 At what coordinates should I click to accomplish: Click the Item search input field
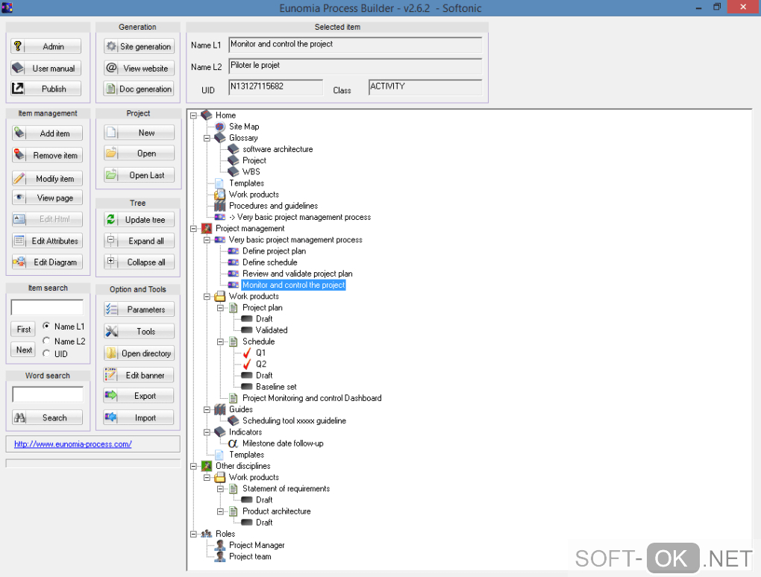click(47, 307)
